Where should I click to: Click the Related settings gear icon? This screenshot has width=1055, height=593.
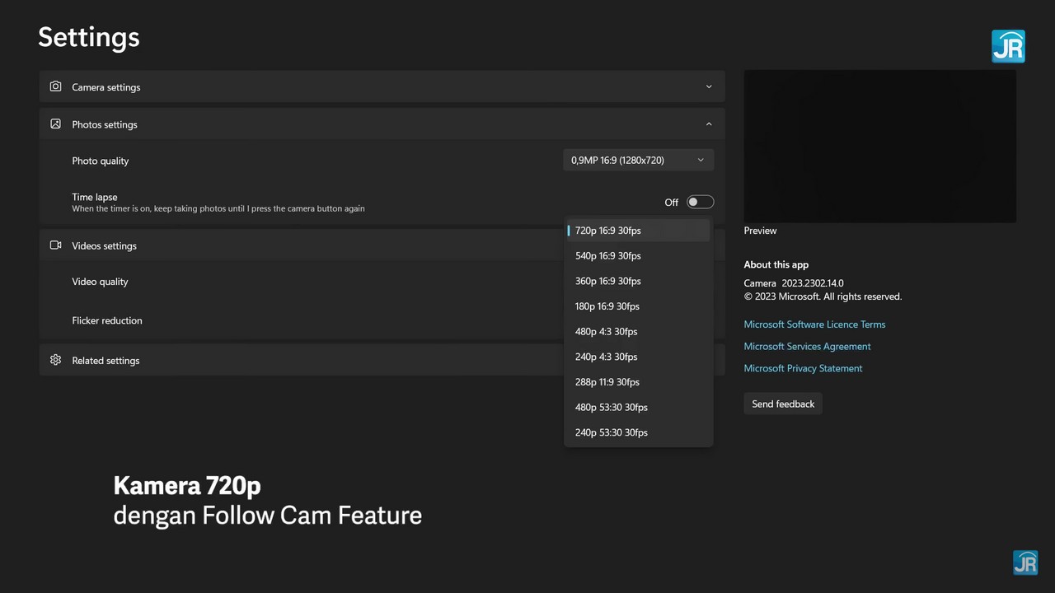[55, 360]
